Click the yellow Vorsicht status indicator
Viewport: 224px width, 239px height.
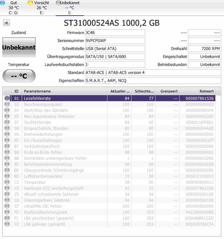coord(30,3)
